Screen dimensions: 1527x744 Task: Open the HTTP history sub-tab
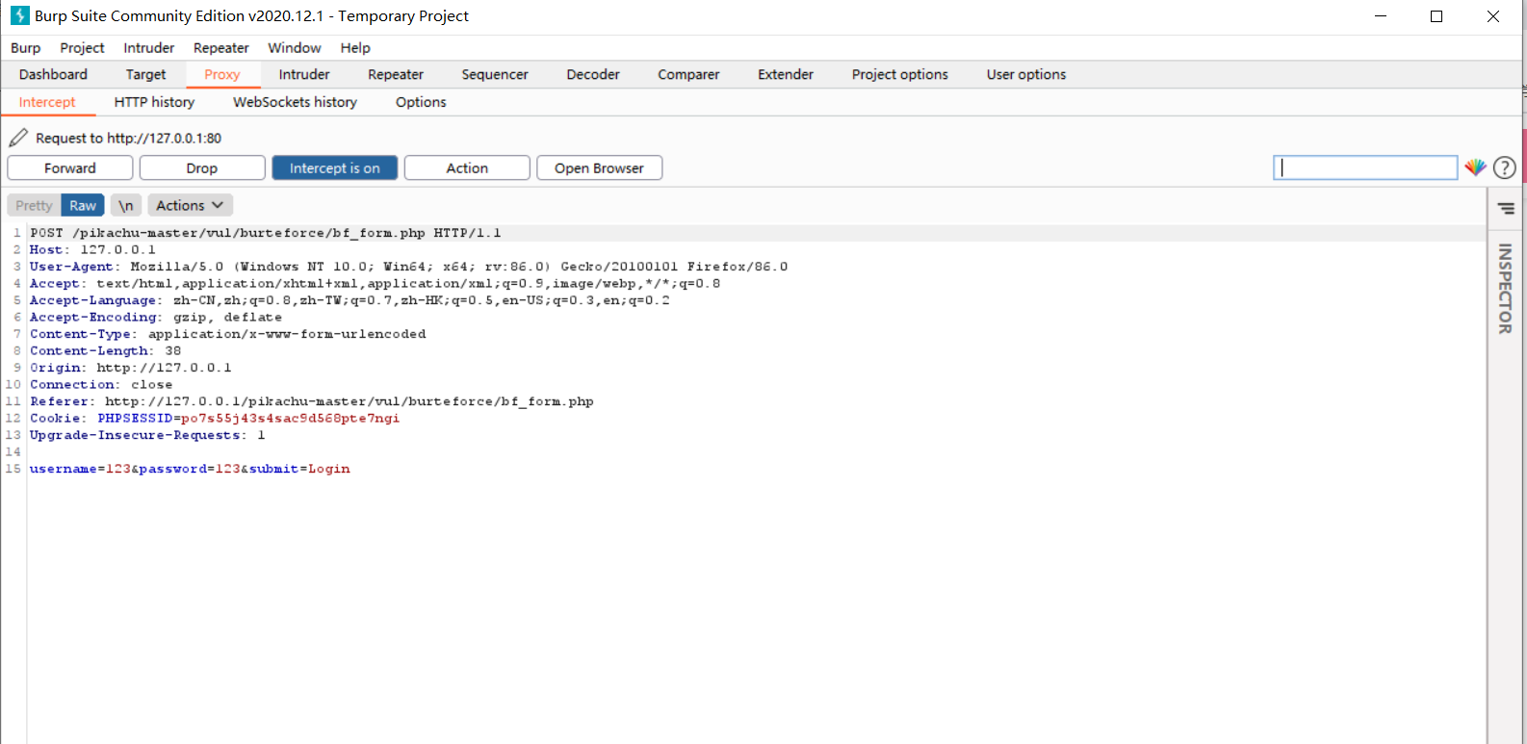154,102
